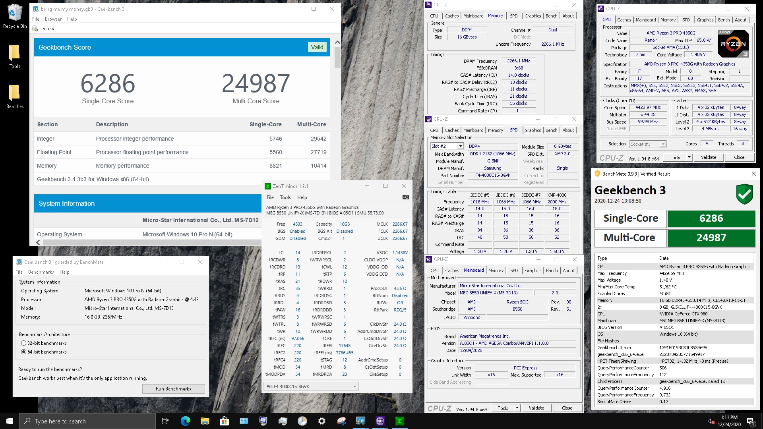Open the Tools folder on desktop
Image resolution: width=763 pixels, height=429 pixels.
pyautogui.click(x=15, y=56)
